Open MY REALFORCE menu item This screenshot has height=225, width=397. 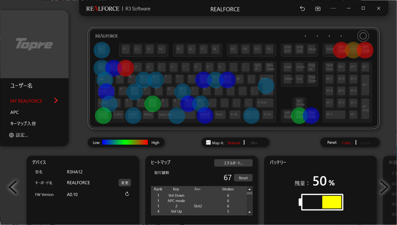click(26, 101)
